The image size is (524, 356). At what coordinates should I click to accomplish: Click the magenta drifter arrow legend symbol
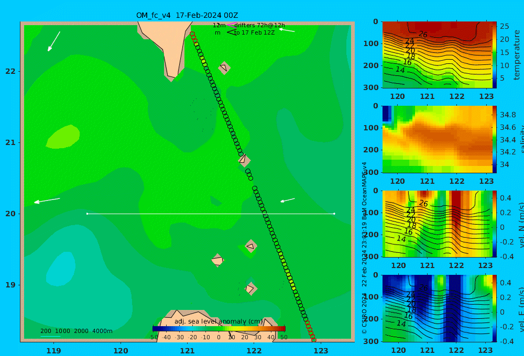click(x=232, y=25)
